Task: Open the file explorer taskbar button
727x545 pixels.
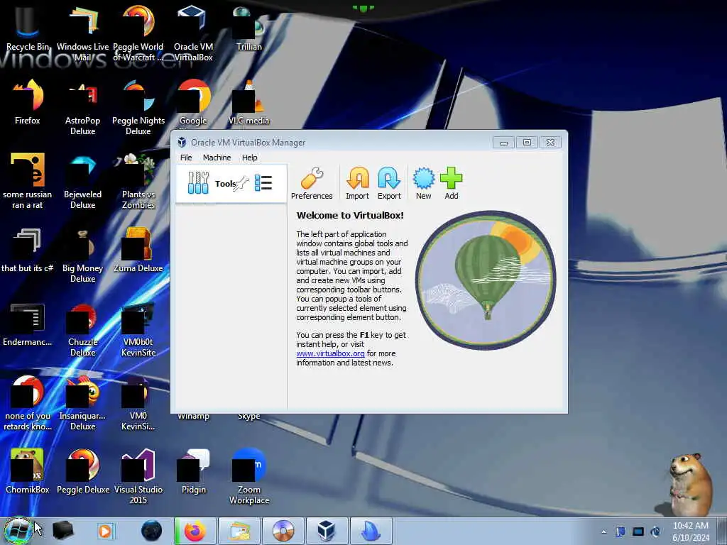Action: coord(239,531)
